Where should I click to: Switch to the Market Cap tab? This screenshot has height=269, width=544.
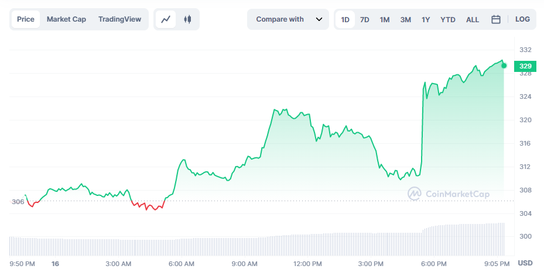coord(66,19)
